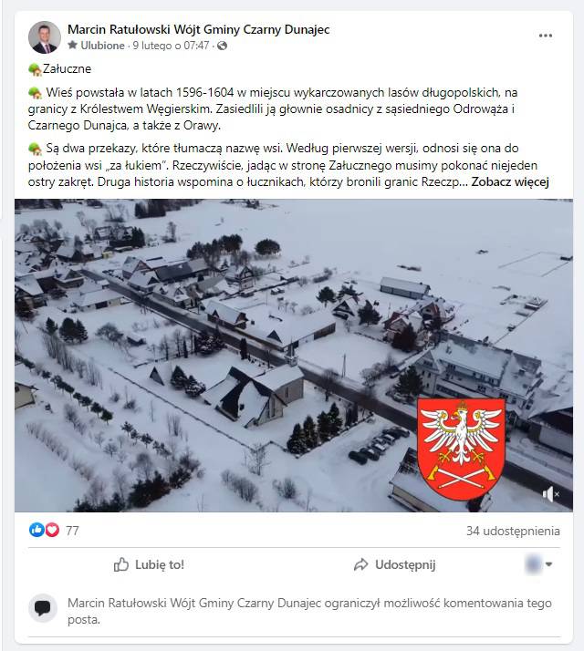Screen dimensions: 584x651
Task: Open the 34 udostępnienia shares list
Action: pyautogui.click(x=513, y=531)
